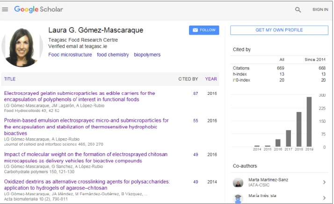Open Laura's profile photo
Viewport: 334px width, 204px height.
point(22,47)
